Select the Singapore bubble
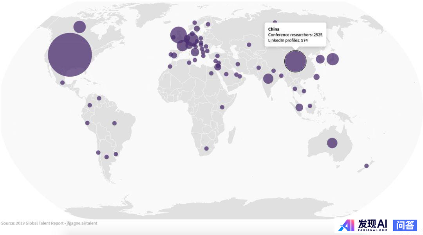Image resolution: width=423 pixels, height=235 pixels. tap(299, 108)
